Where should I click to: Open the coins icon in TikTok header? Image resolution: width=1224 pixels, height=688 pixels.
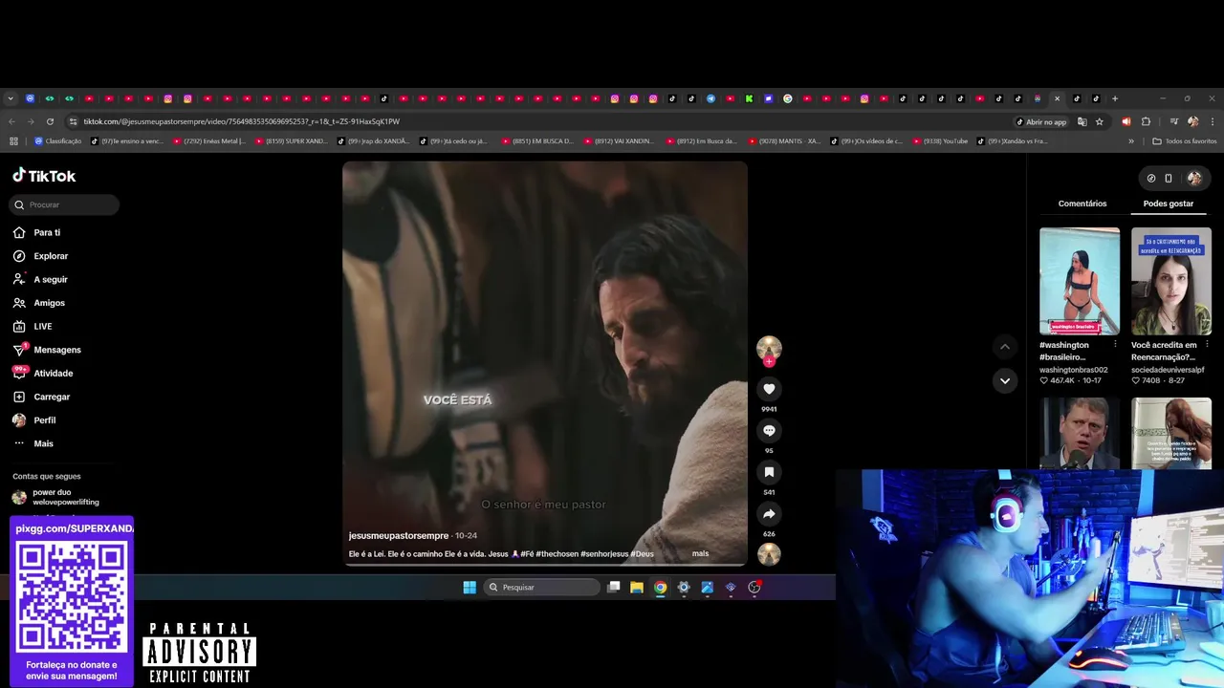(1151, 178)
